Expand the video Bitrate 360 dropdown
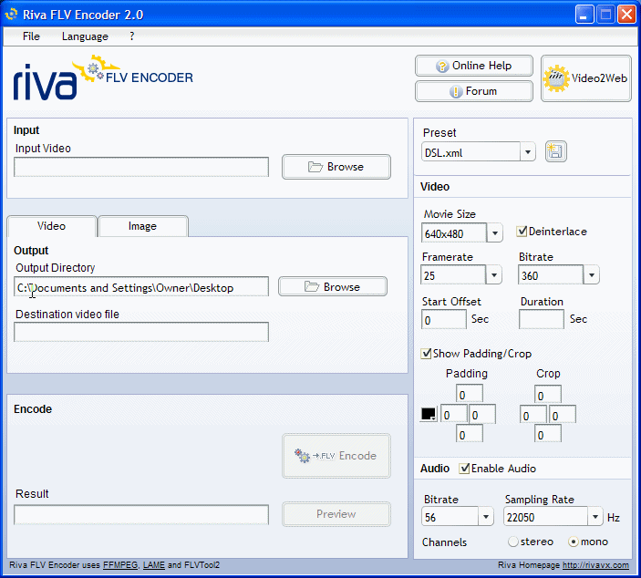 tap(591, 274)
